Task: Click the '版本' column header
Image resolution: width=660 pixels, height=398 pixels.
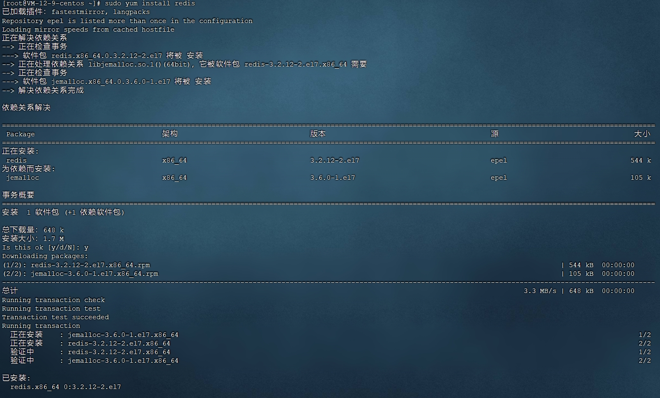Action: click(318, 134)
